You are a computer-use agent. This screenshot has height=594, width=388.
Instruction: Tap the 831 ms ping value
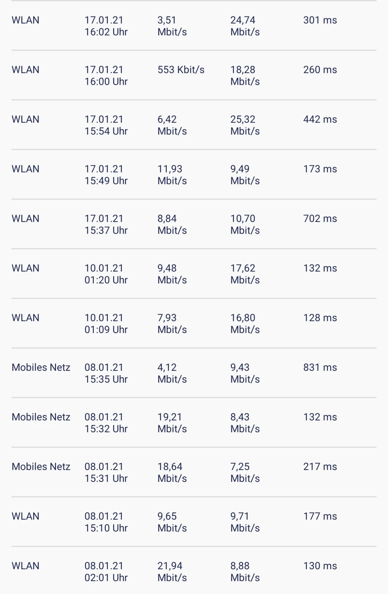pyautogui.click(x=320, y=367)
